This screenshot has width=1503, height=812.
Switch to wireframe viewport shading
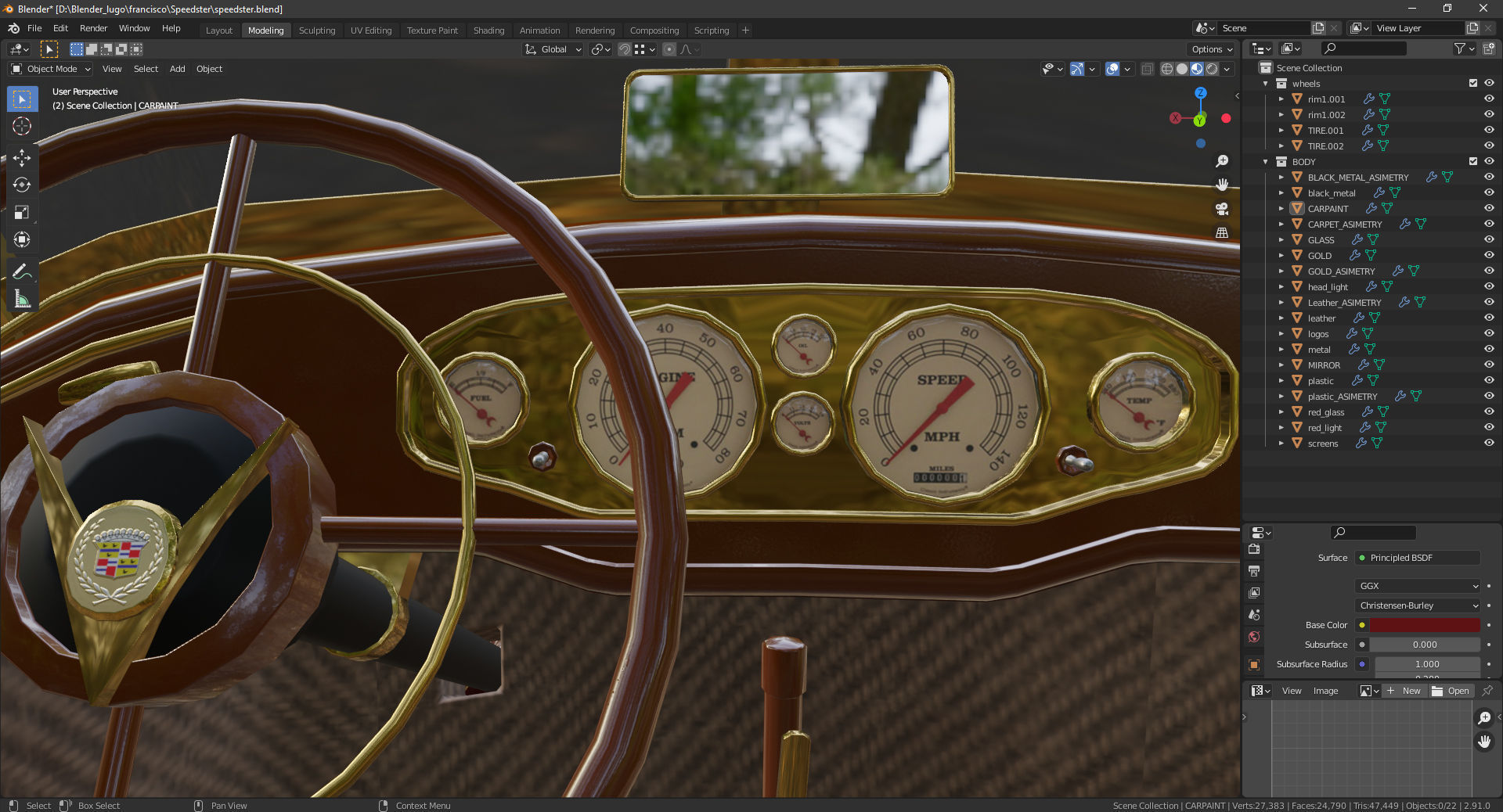point(1167,69)
